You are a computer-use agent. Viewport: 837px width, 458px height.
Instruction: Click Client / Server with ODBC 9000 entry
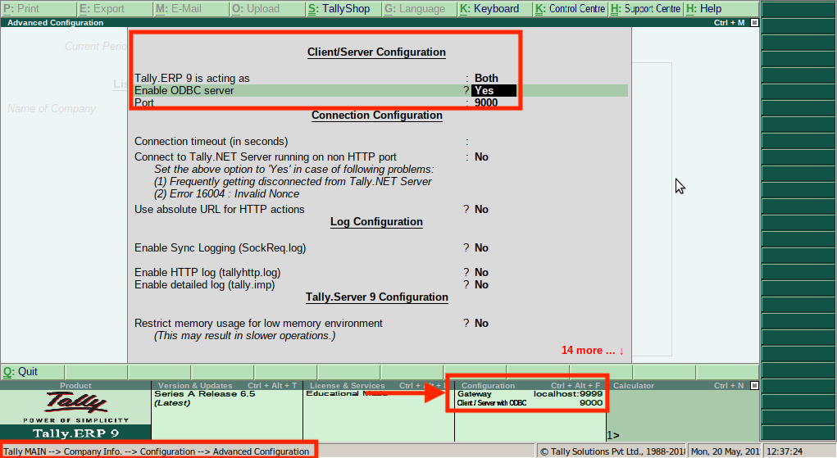530,403
